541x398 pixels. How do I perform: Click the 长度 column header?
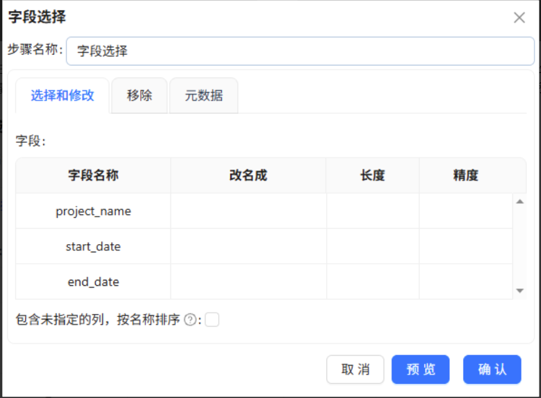[373, 175]
